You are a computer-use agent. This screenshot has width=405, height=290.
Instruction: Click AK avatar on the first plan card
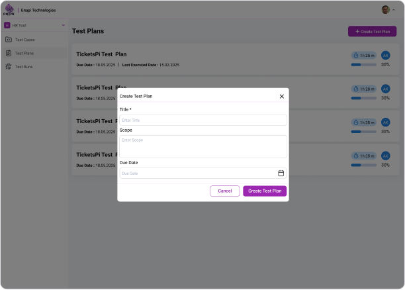pyautogui.click(x=385, y=56)
